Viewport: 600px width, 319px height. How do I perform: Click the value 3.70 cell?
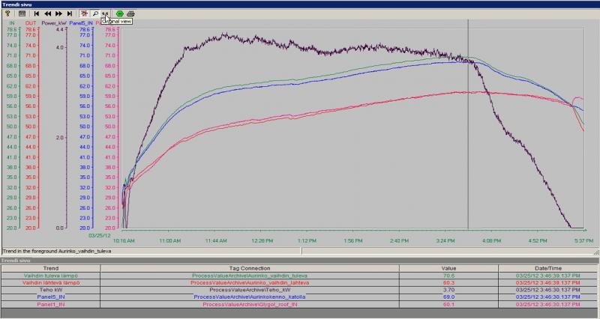tap(448, 290)
